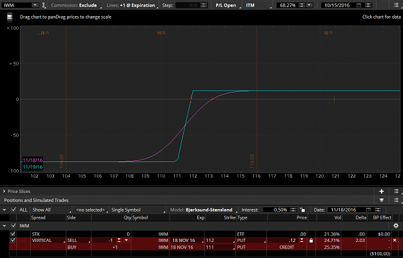
Task: Adjust the 68.27% probability stepper
Action: coord(302,5)
